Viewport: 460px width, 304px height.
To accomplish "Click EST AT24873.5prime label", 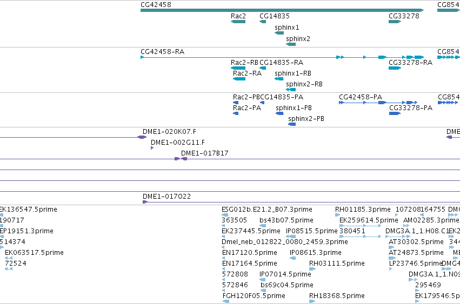I will (416, 253).
